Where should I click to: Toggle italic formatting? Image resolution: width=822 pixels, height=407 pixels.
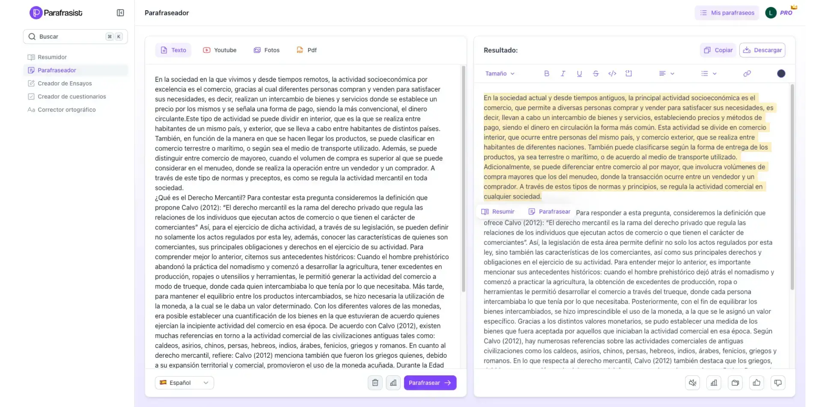tap(563, 74)
